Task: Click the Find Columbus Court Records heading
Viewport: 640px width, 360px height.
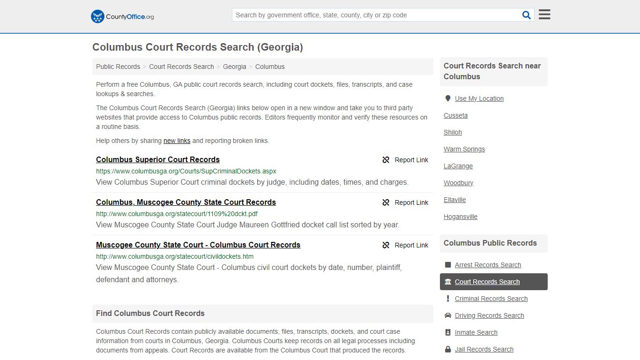Action: click(x=150, y=313)
